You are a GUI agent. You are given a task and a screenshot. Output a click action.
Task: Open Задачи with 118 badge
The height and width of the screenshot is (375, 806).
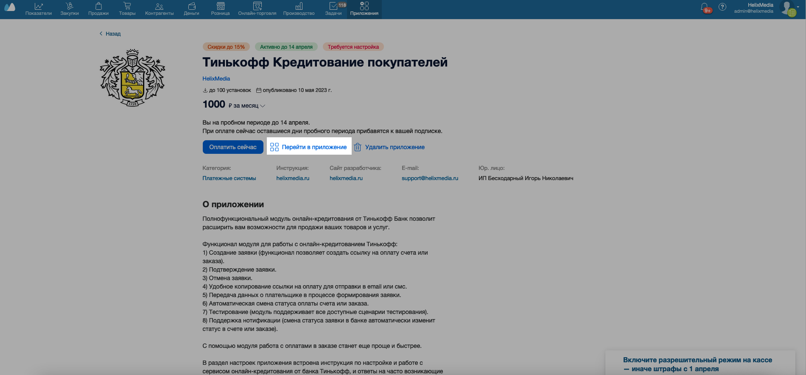(334, 9)
